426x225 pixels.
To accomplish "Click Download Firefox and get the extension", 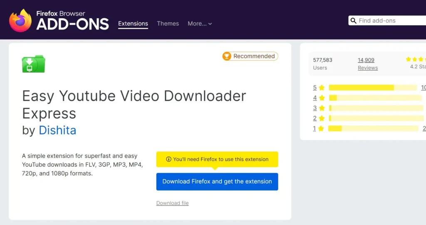I will pyautogui.click(x=217, y=181).
